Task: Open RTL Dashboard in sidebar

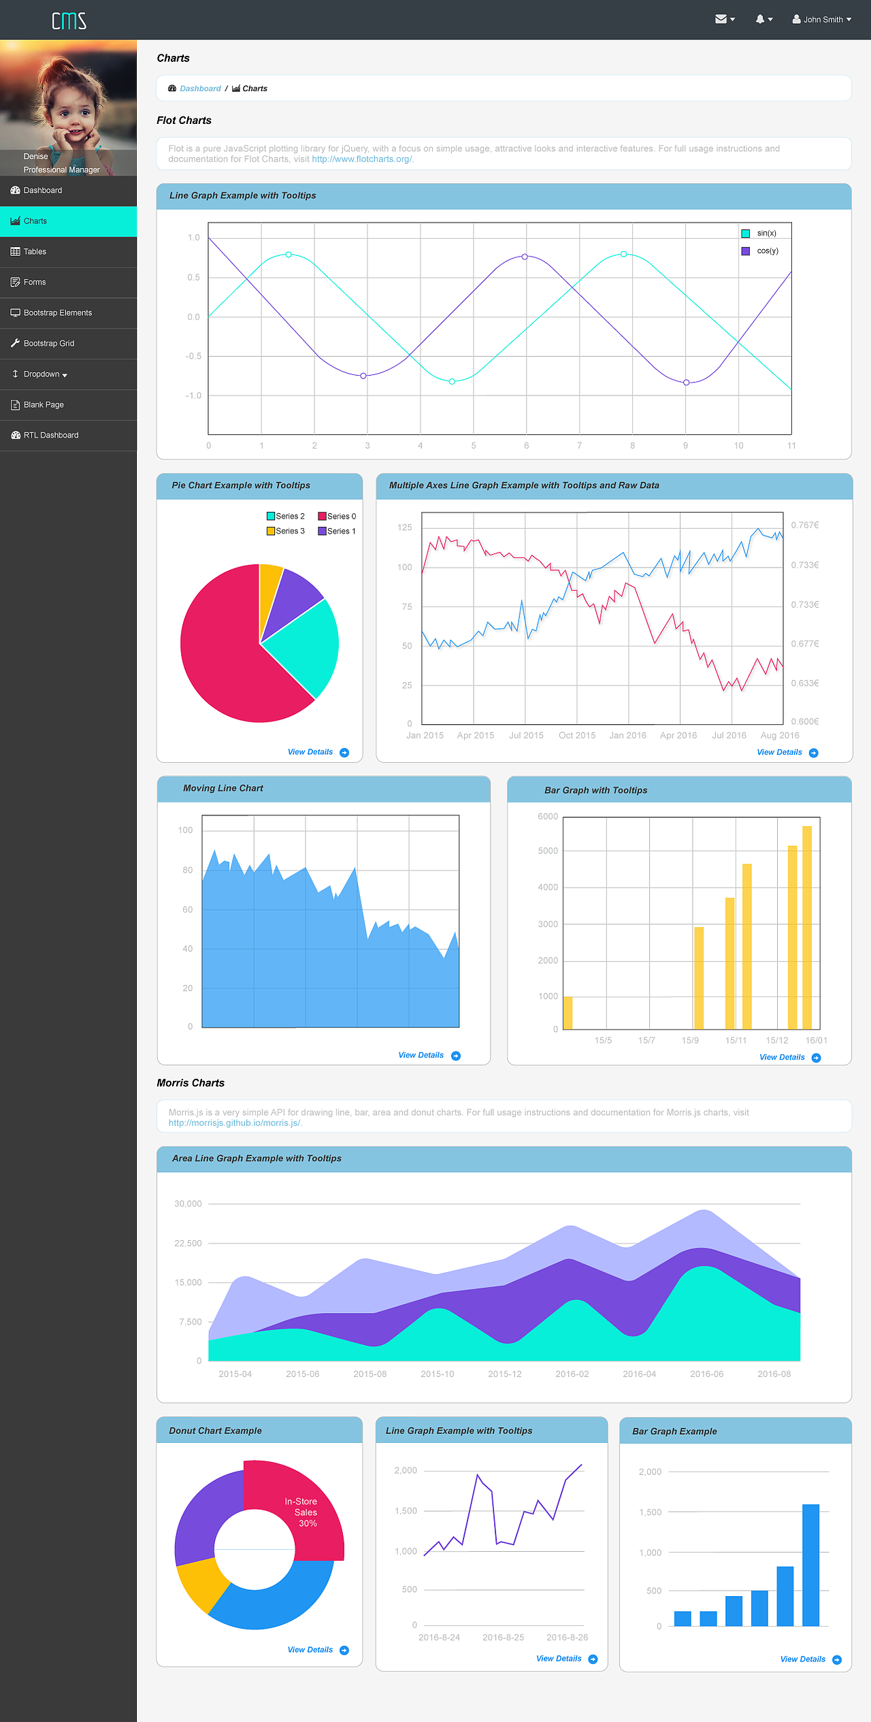Action: click(68, 436)
